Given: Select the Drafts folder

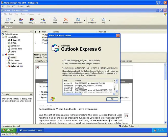Looking at the screenshot, I should point(13,51).
